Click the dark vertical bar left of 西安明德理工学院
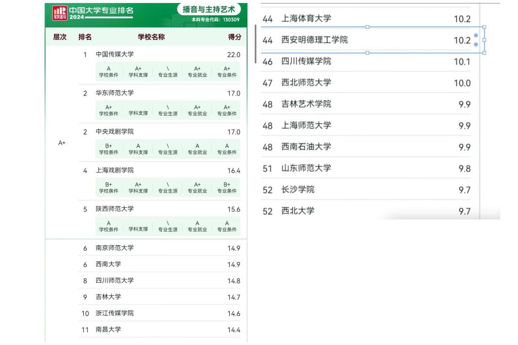The width and height of the screenshot is (518, 345). 255,43
